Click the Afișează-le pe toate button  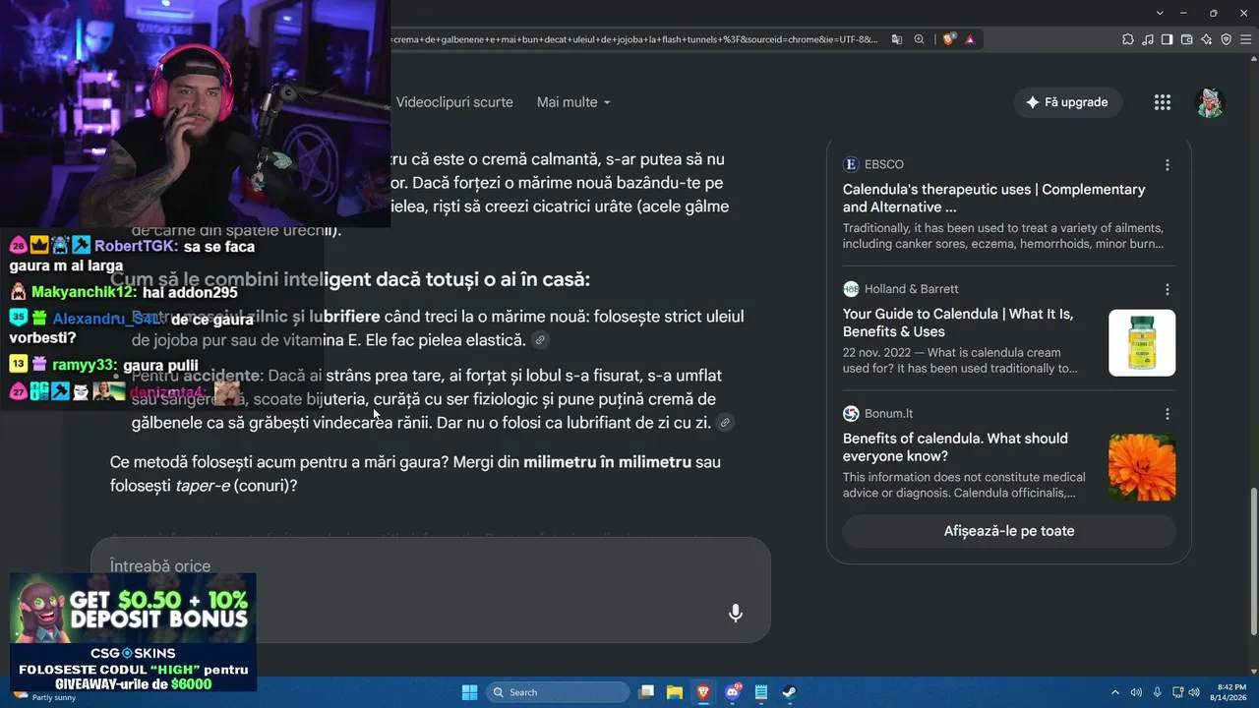[x=1009, y=531]
